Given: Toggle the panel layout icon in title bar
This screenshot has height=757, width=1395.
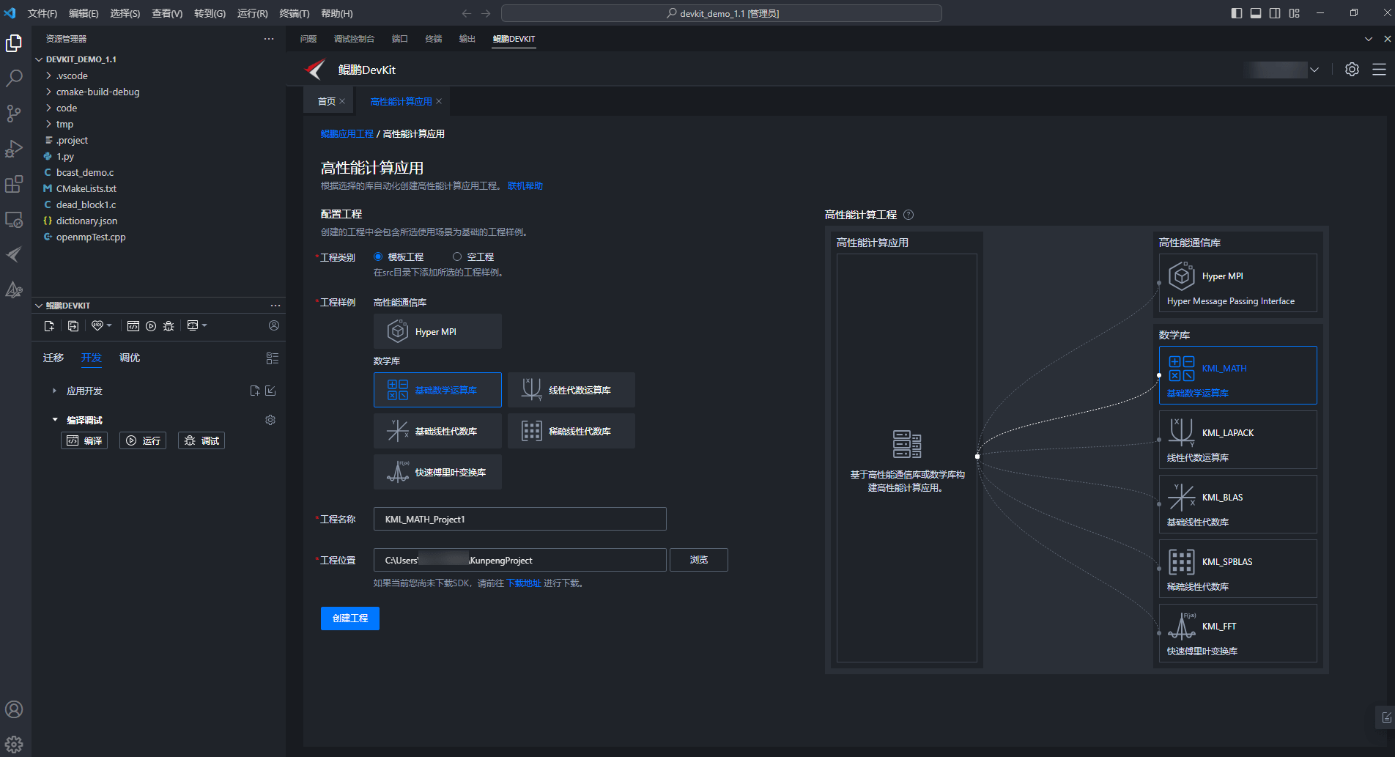Looking at the screenshot, I should (1256, 13).
